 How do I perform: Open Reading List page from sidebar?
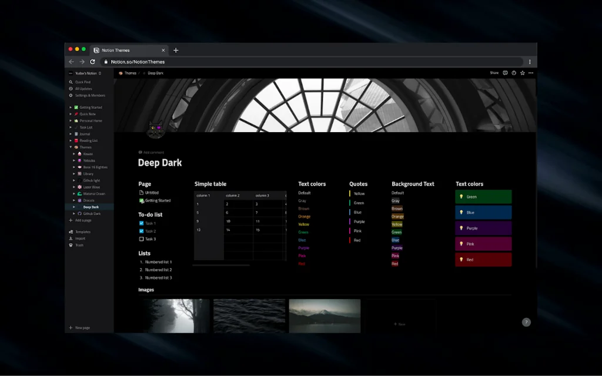pyautogui.click(x=88, y=140)
